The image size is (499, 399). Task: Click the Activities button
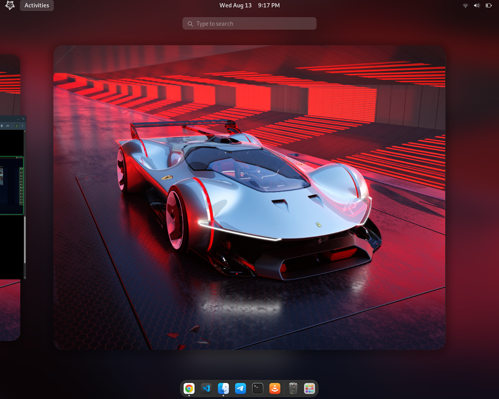[x=36, y=5]
